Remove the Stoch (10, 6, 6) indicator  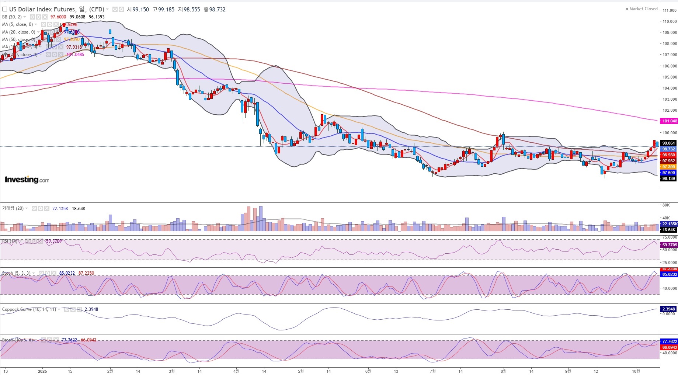[56, 340]
